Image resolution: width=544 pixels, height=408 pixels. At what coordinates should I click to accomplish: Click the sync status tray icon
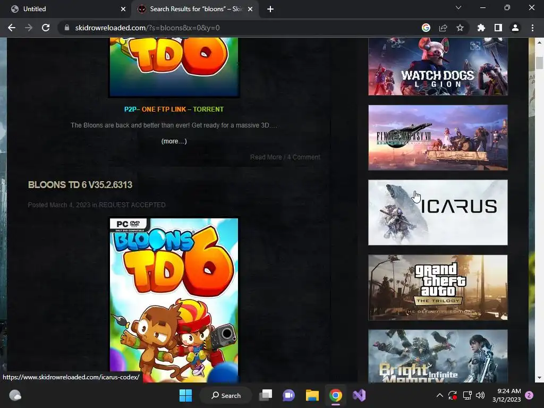pos(453,395)
